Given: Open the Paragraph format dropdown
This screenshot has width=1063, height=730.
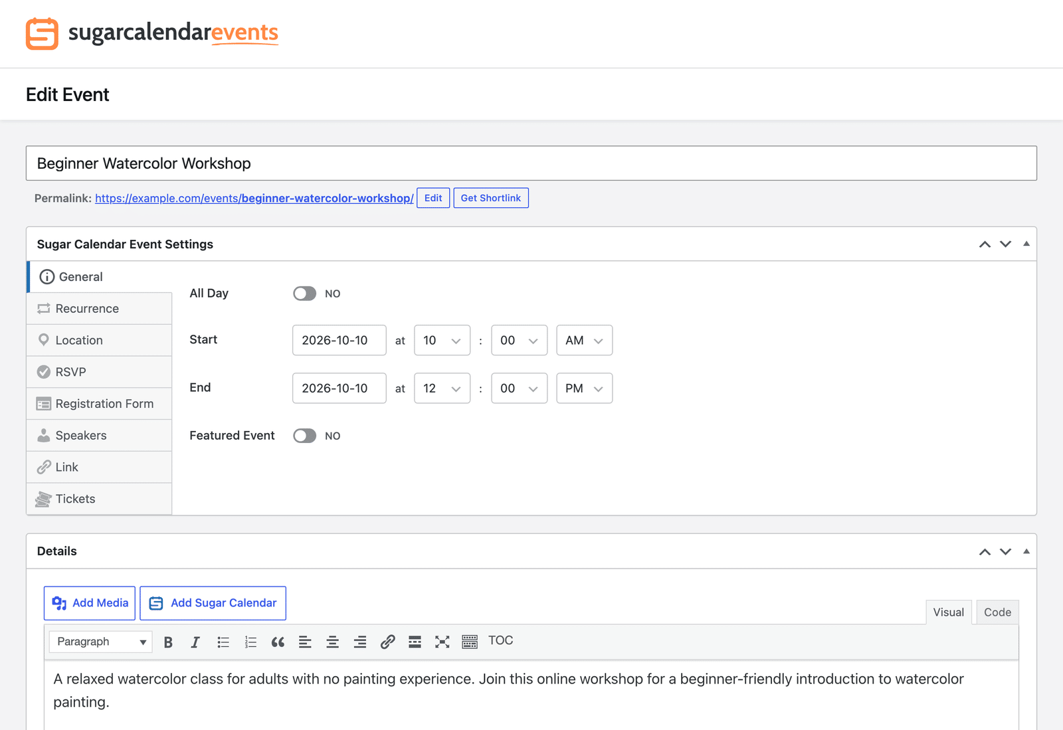Looking at the screenshot, I should 101,642.
